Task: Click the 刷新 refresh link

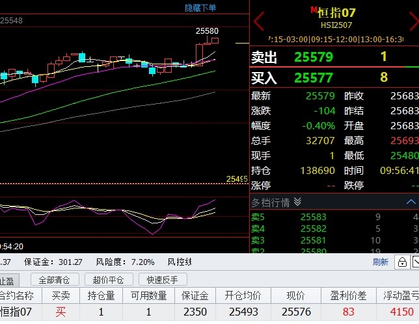Action: [x=380, y=262]
